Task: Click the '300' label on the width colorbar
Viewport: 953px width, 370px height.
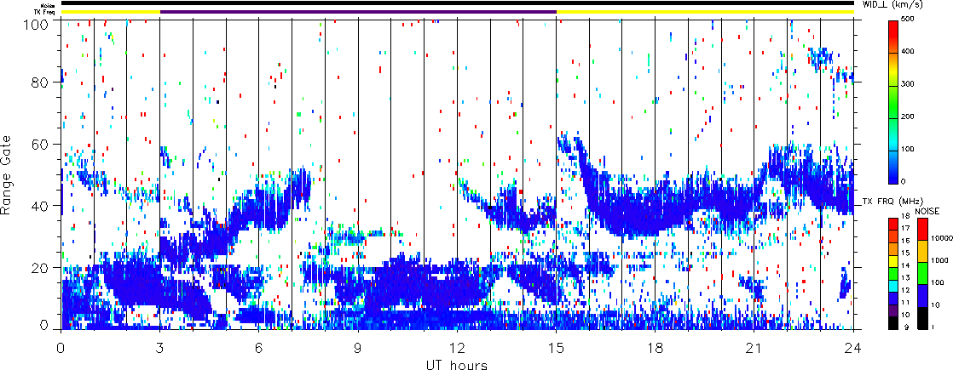Action: tap(910, 86)
